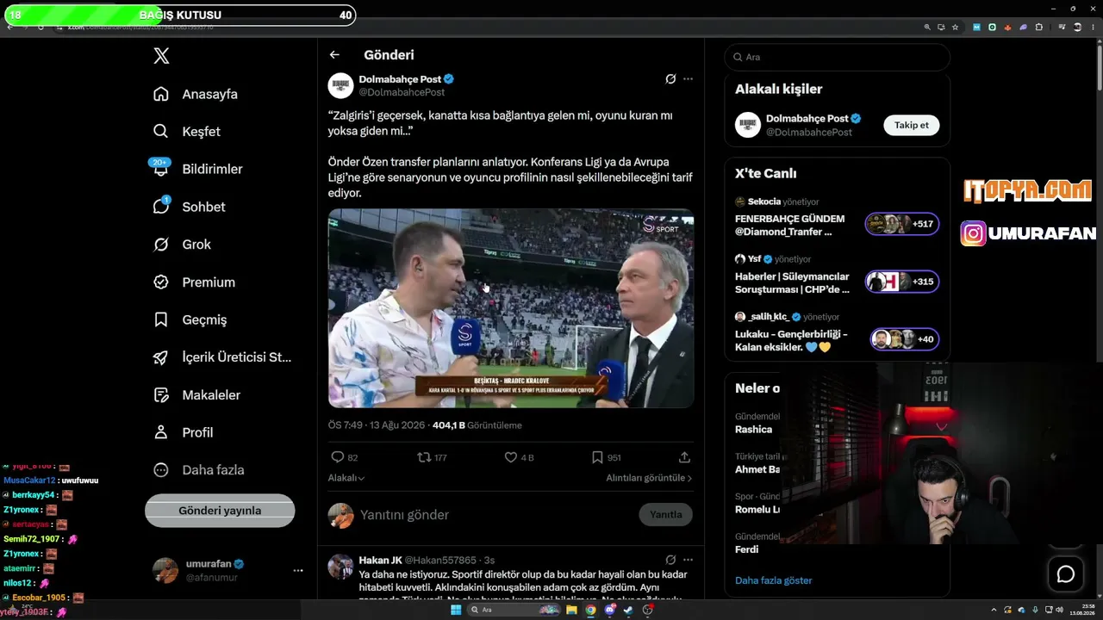
Task: Share the tweet via share icon
Action: (x=684, y=457)
